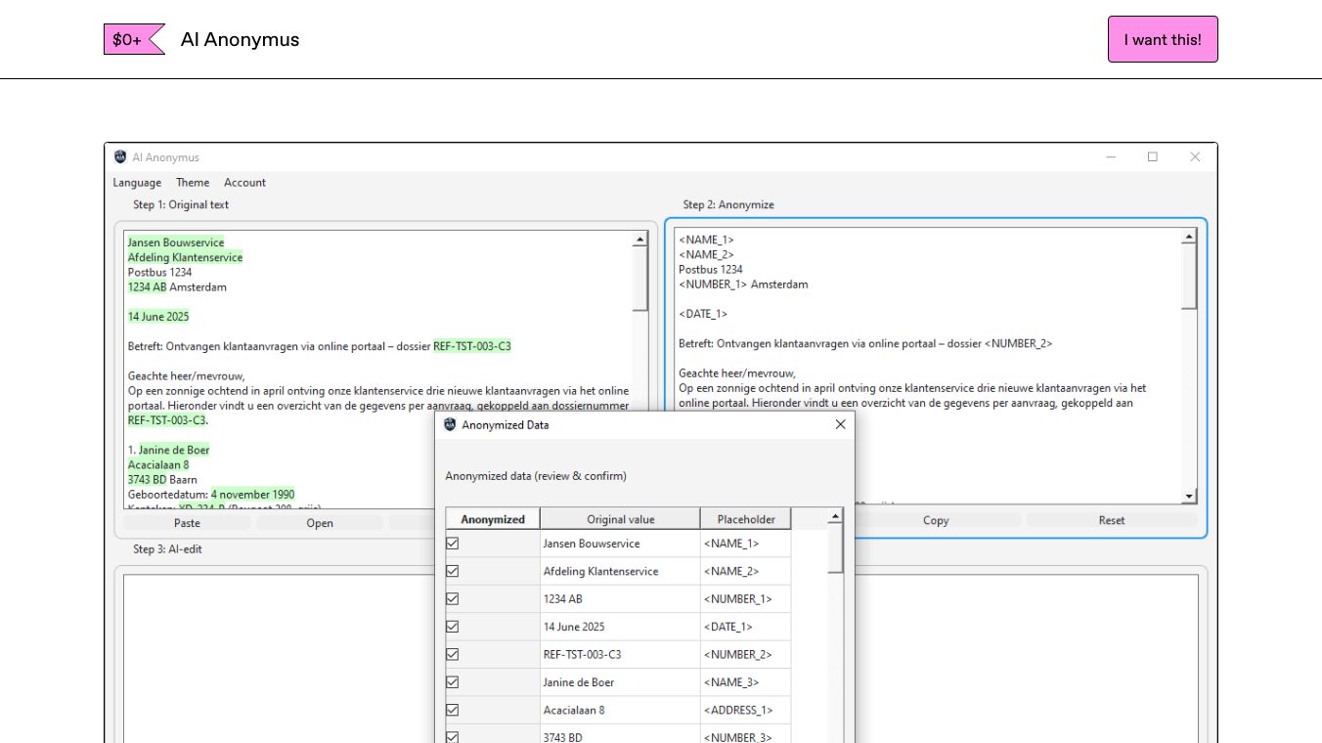Image resolution: width=1322 pixels, height=743 pixels.
Task: Open the Account menu
Action: coord(244,183)
